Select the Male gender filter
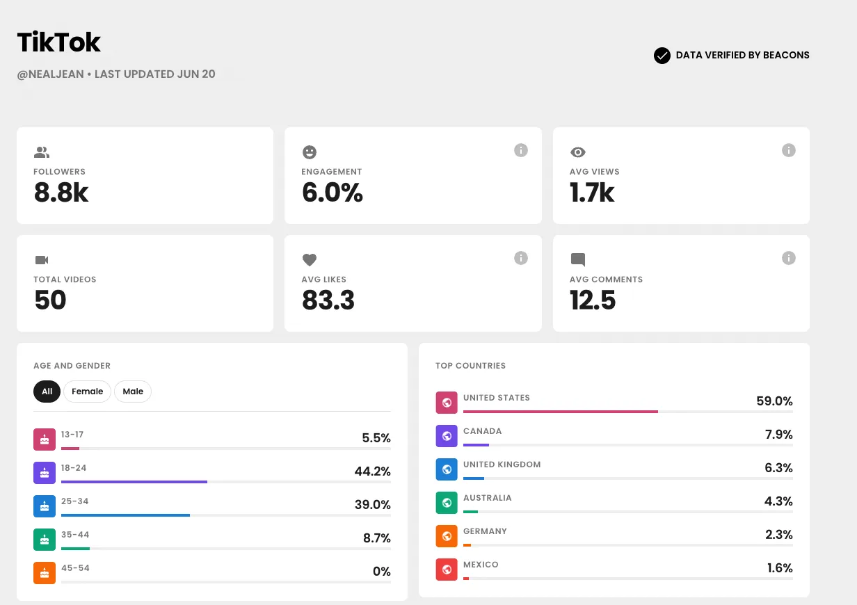This screenshot has width=857, height=605. pyautogui.click(x=133, y=392)
